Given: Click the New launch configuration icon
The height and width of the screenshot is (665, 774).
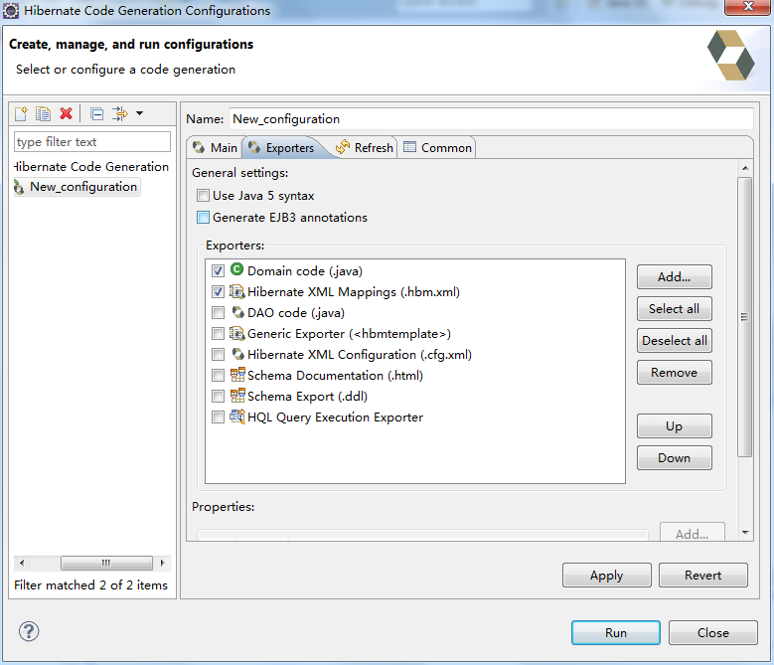Looking at the screenshot, I should [x=21, y=114].
